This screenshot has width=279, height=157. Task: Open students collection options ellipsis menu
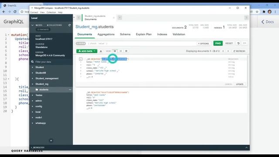(70, 89)
